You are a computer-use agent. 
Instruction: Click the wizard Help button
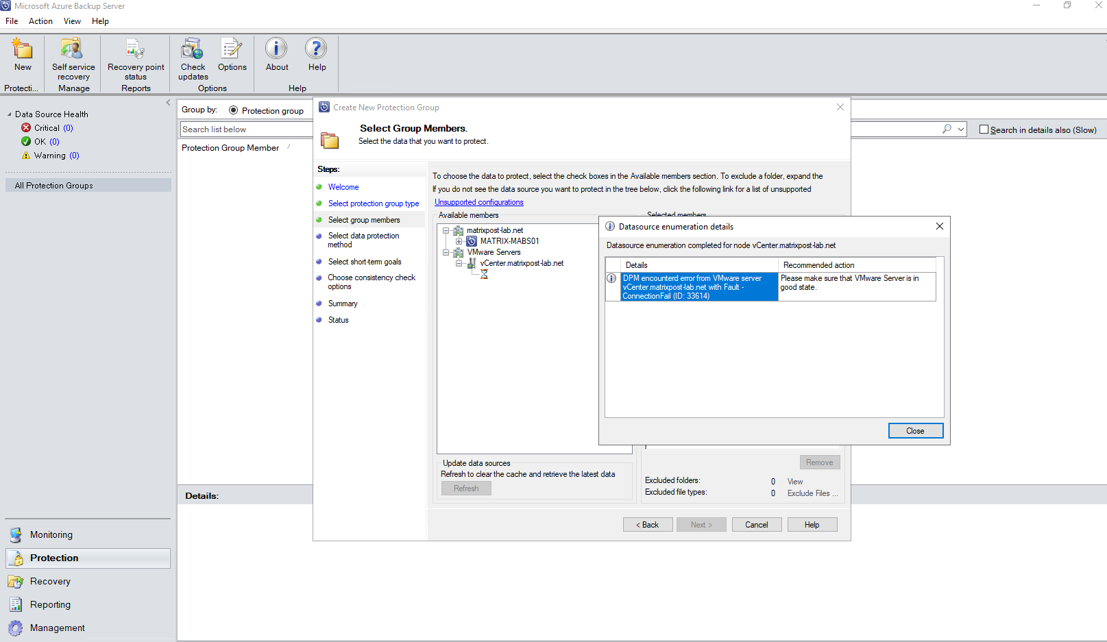click(x=812, y=525)
